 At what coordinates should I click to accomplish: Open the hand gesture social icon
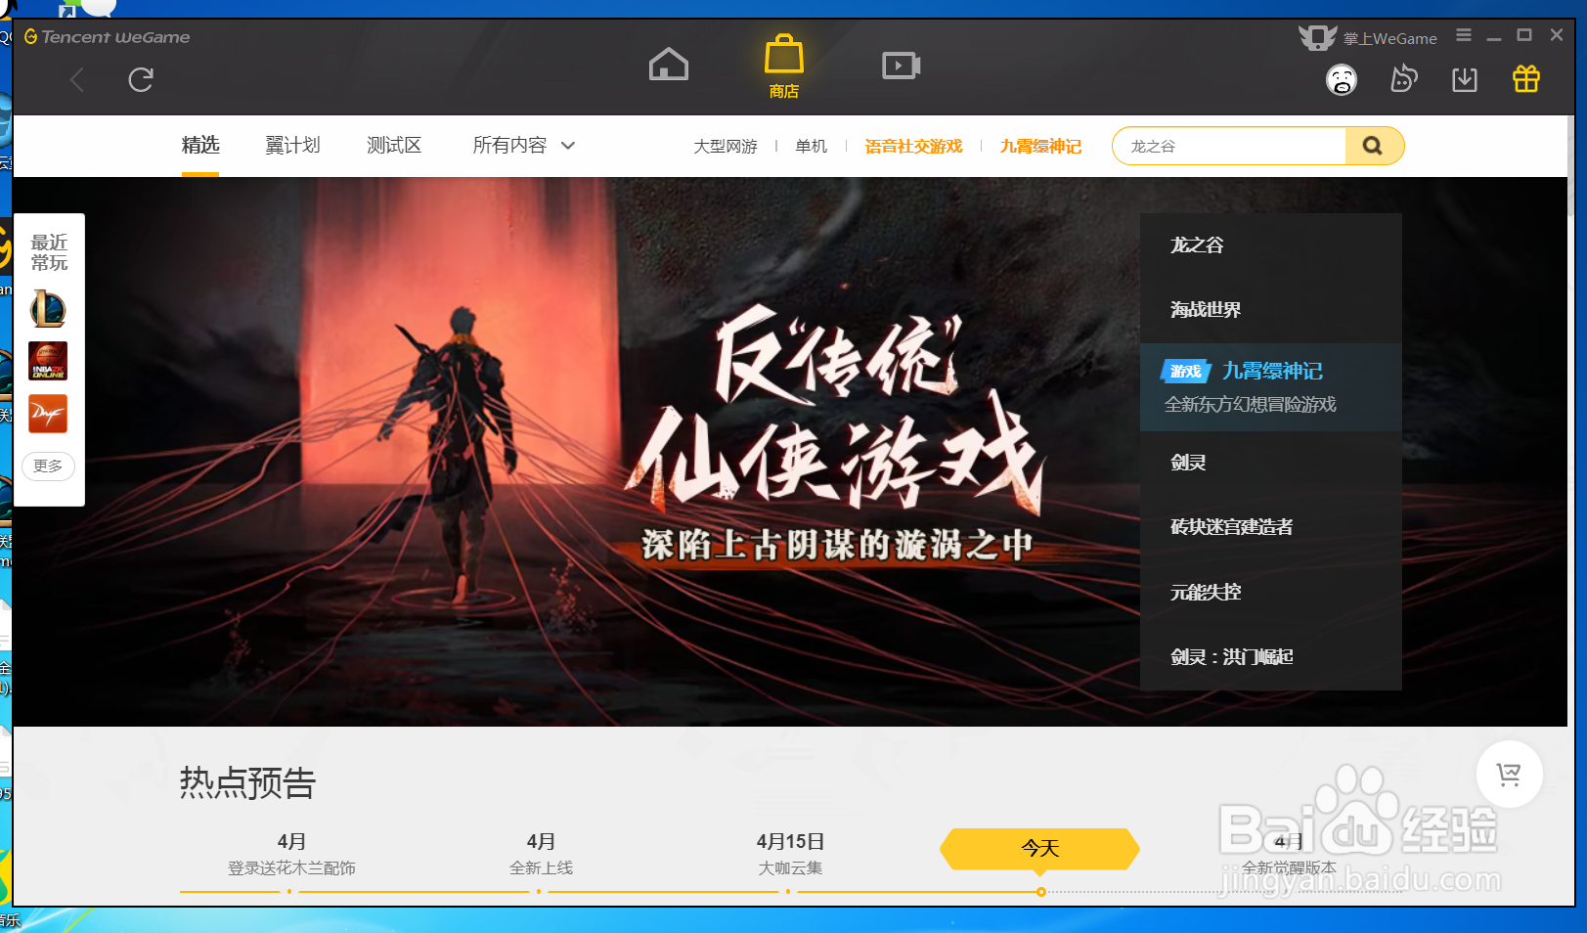pyautogui.click(x=1403, y=78)
